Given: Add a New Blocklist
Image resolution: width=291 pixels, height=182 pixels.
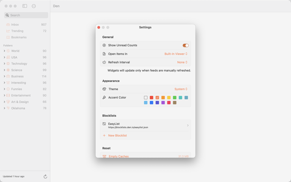Looking at the screenshot, I should click(117, 135).
